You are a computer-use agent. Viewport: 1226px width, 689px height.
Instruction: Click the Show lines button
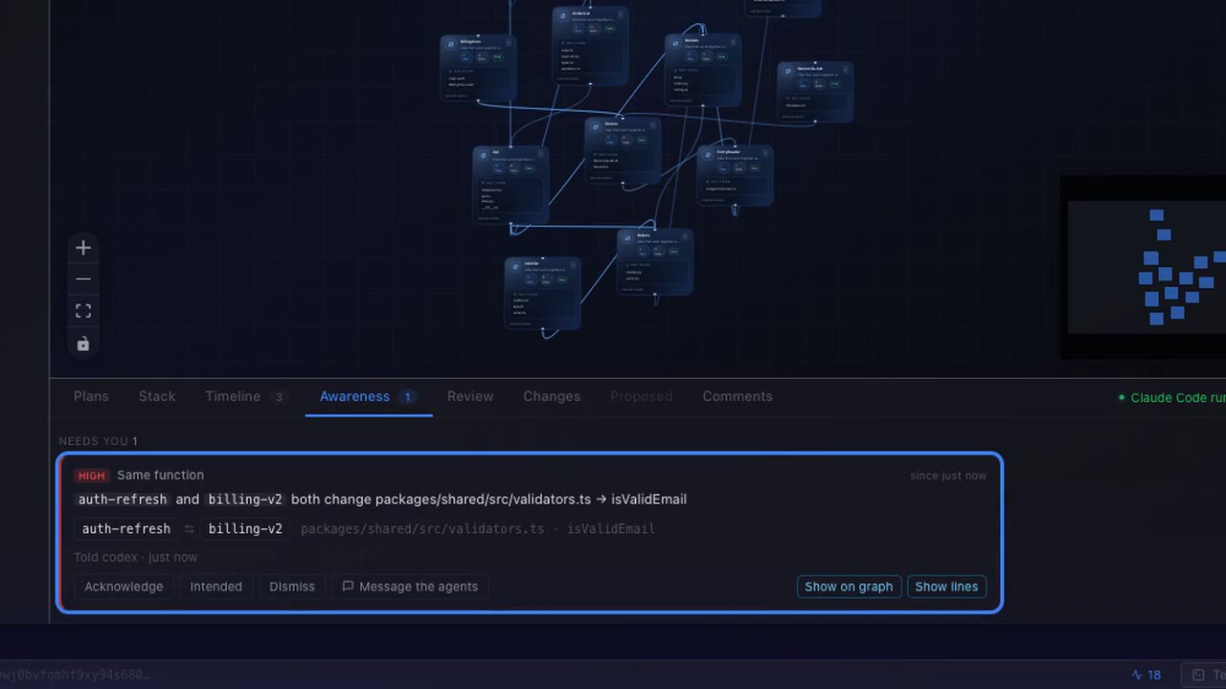946,587
